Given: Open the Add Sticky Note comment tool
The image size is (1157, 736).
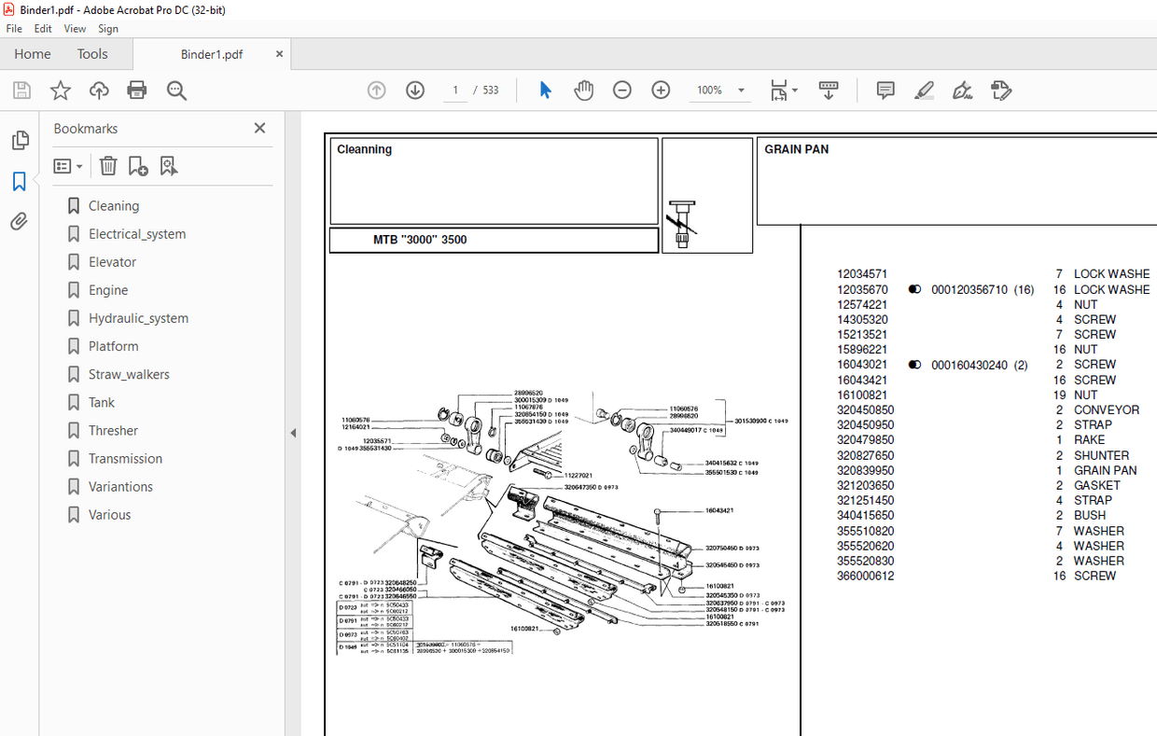Looking at the screenshot, I should 885,90.
